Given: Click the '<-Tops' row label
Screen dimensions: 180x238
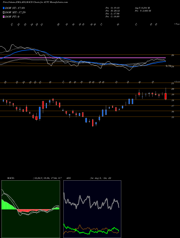Looking at the screenshot, I should 177,24.
